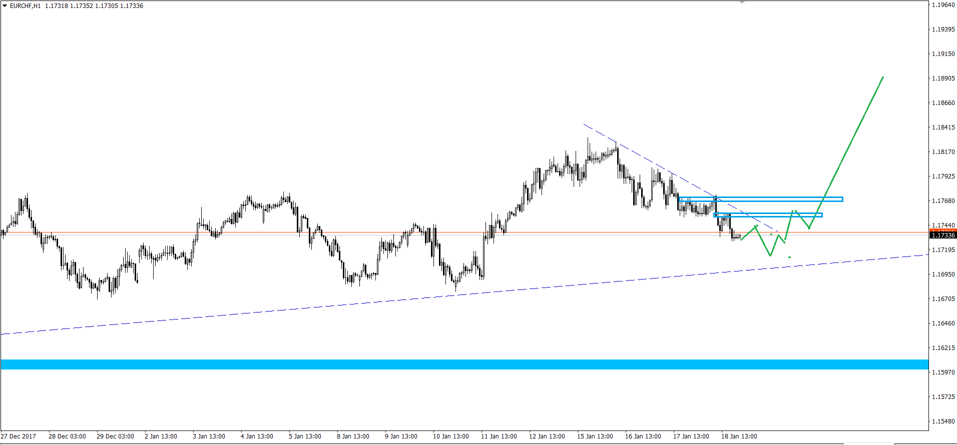Click the 10 Jan 13:00 time label
957x445 pixels.
tap(451, 436)
